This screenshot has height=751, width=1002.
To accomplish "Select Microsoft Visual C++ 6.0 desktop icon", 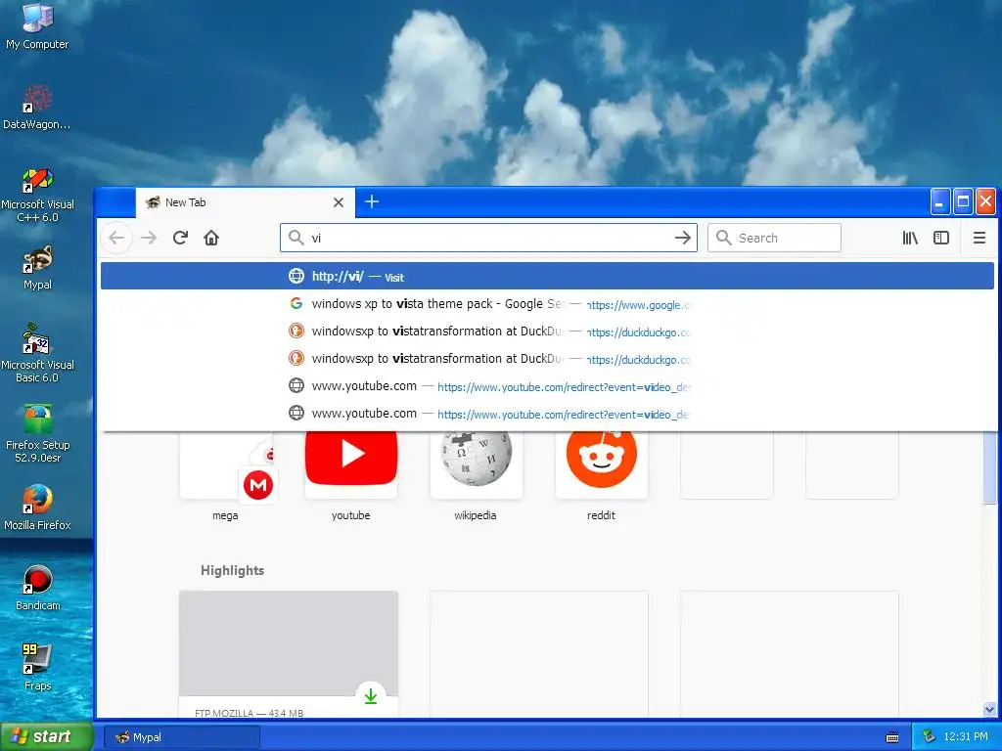I will click(x=37, y=195).
